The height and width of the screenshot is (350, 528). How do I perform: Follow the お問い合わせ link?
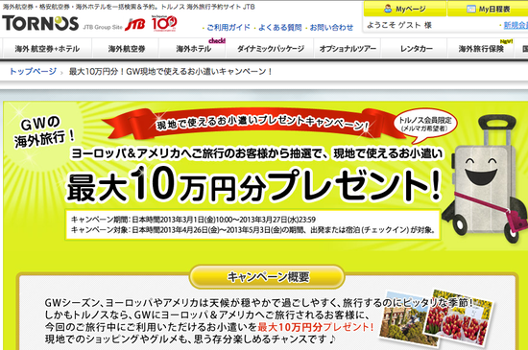(331, 28)
